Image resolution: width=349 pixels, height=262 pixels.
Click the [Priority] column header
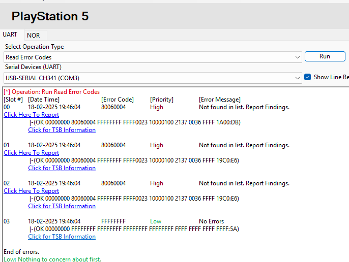click(x=162, y=100)
